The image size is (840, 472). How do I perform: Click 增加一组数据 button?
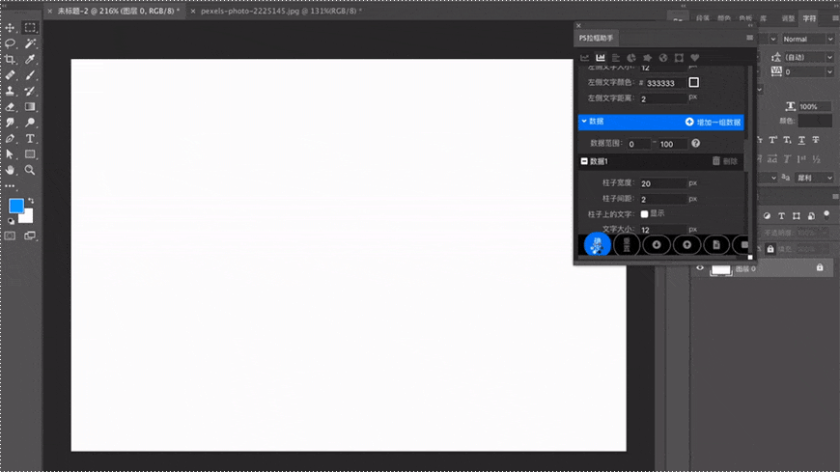[714, 123]
